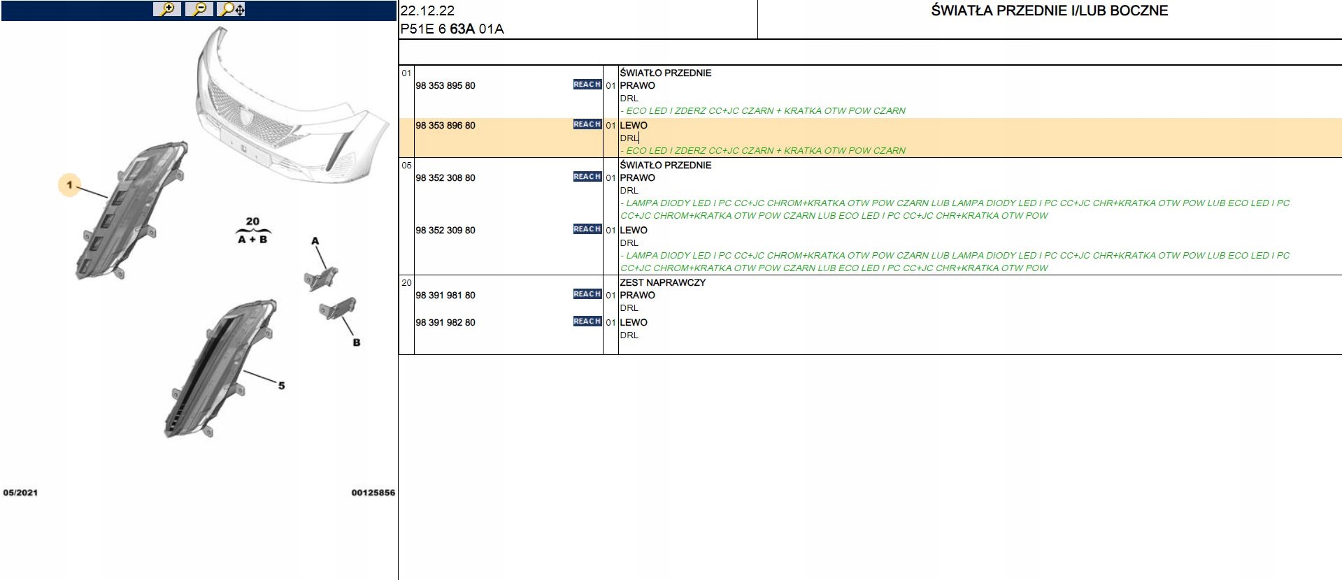
Task: Click the diagram number 00125856
Action: (x=373, y=493)
